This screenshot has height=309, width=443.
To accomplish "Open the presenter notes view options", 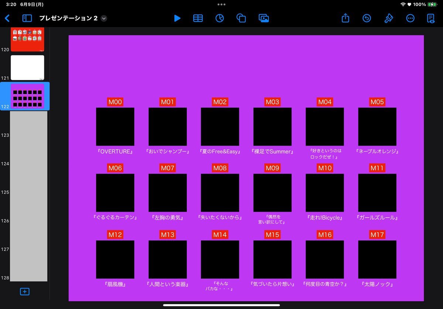I will 431,18.
